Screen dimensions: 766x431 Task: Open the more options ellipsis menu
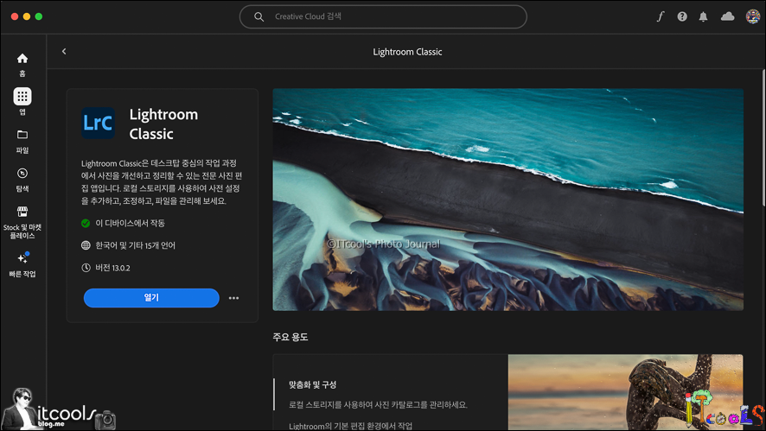coord(233,298)
